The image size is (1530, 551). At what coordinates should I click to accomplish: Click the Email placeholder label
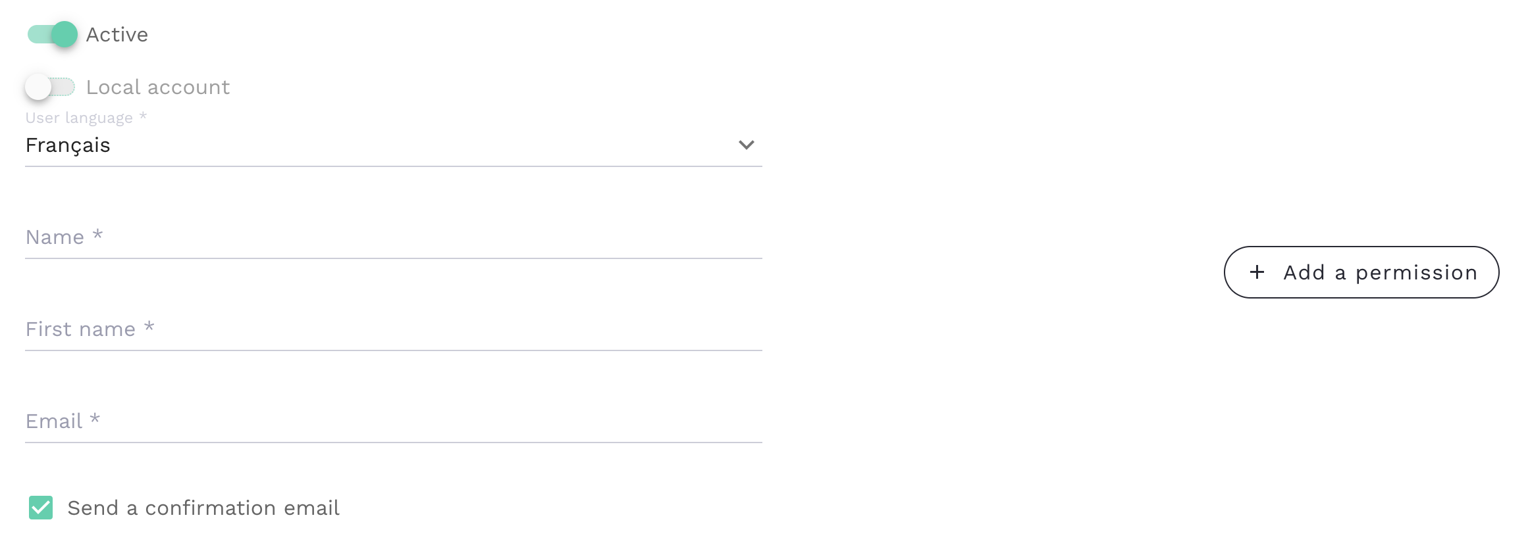click(54, 421)
